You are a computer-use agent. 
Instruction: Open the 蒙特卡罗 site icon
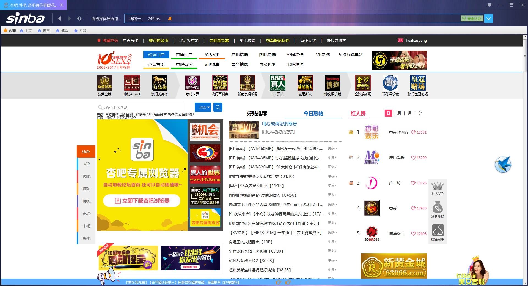click(193, 83)
